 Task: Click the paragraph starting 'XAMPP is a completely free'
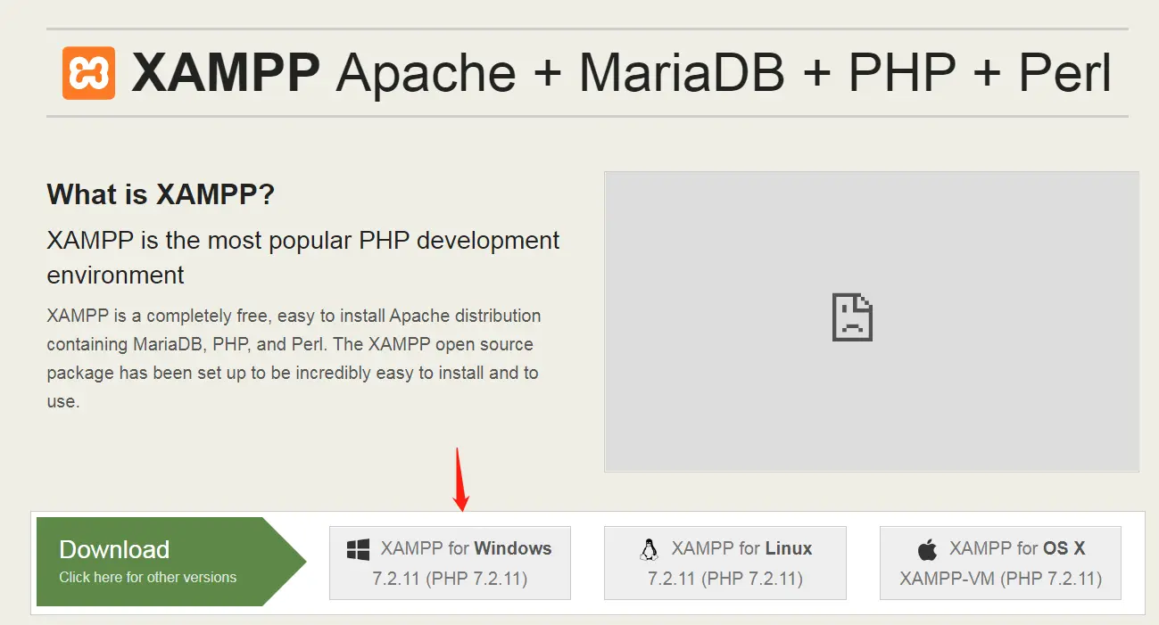(x=294, y=358)
